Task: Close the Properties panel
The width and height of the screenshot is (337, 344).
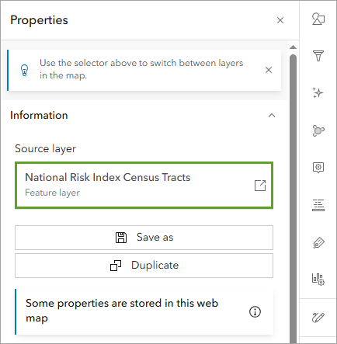Action: 280,20
